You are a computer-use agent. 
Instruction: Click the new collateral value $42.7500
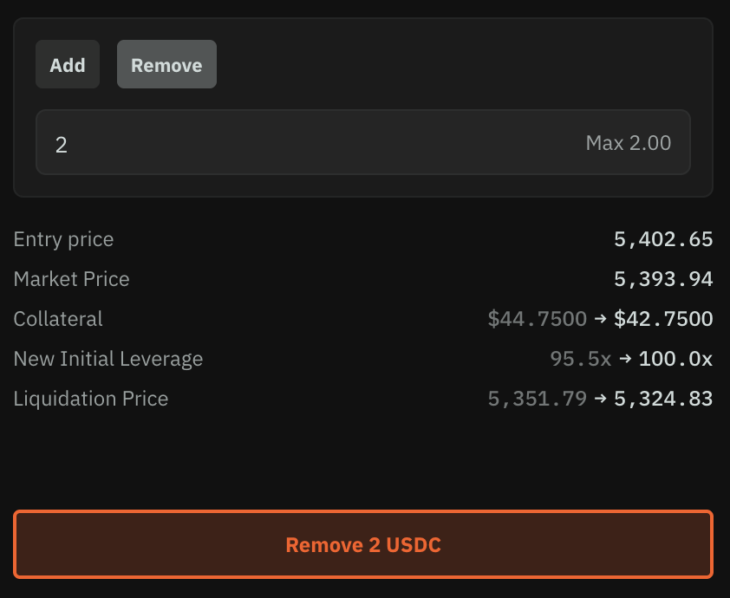coord(663,320)
